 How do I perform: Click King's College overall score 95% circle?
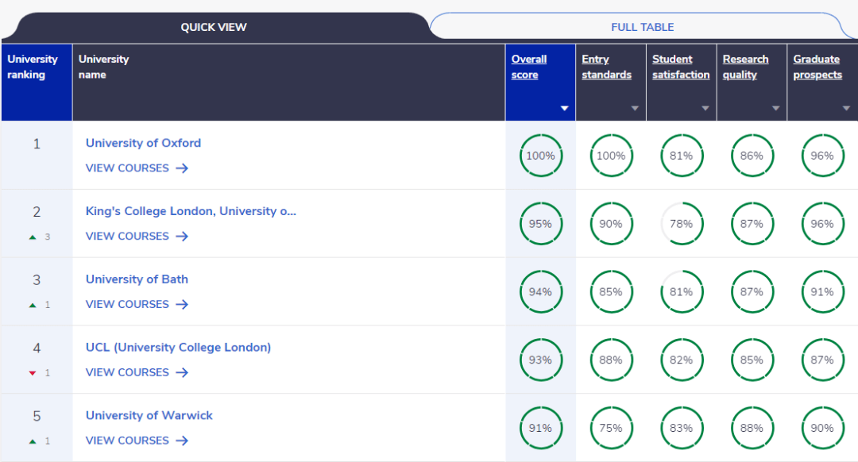point(541,224)
